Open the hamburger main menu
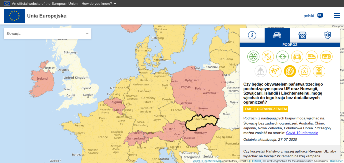The height and width of the screenshot is (163, 344). [337, 16]
